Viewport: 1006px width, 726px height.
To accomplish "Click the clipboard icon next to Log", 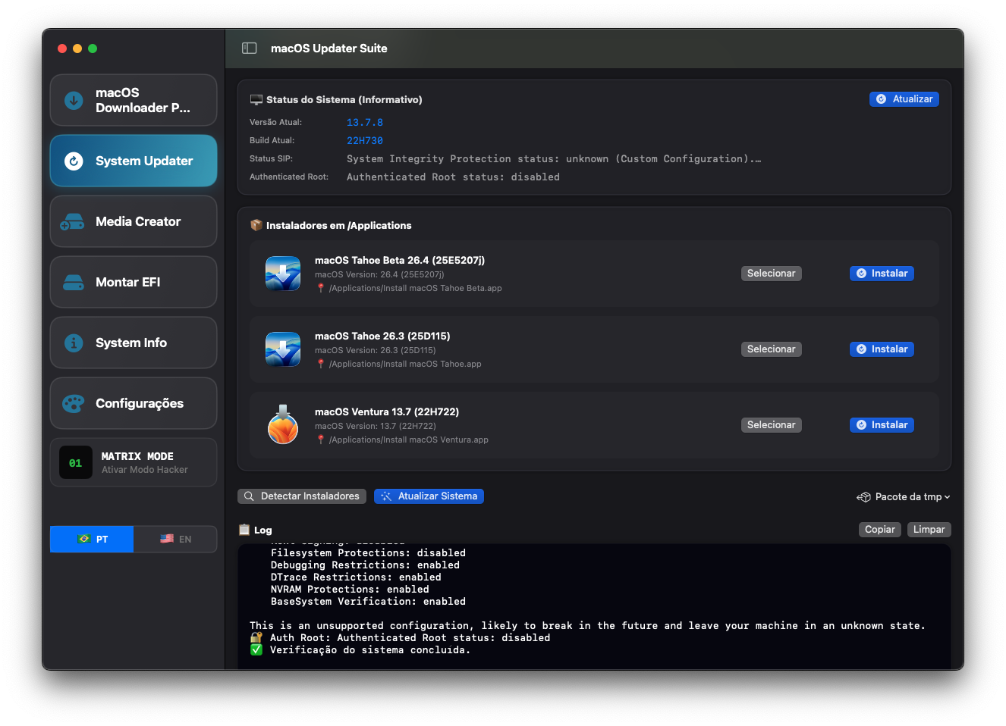I will [244, 530].
